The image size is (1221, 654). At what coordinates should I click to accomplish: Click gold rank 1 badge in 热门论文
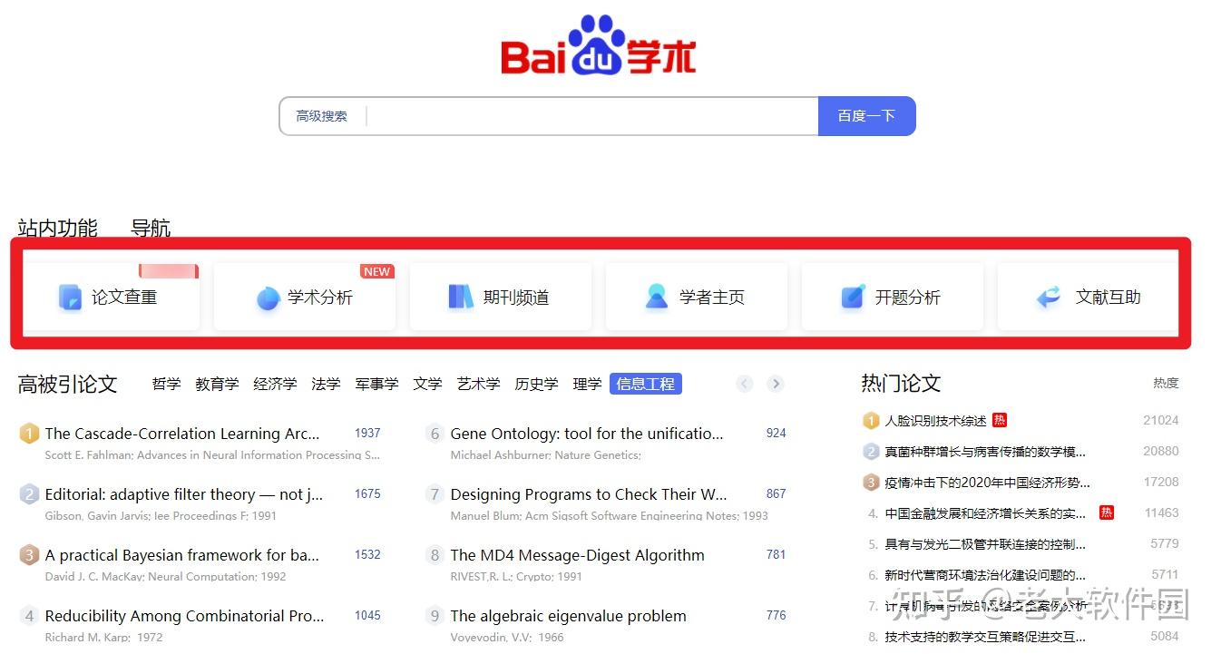click(871, 421)
